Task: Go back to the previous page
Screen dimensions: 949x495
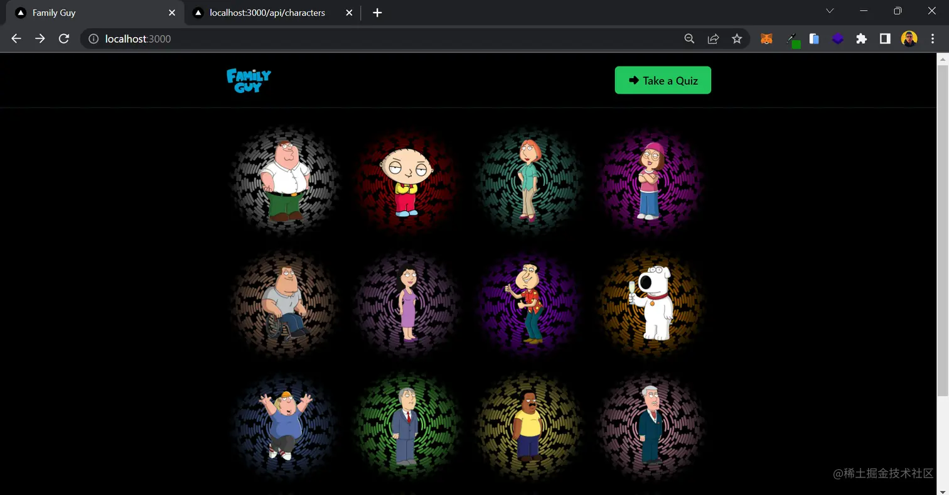Action: pyautogui.click(x=16, y=39)
